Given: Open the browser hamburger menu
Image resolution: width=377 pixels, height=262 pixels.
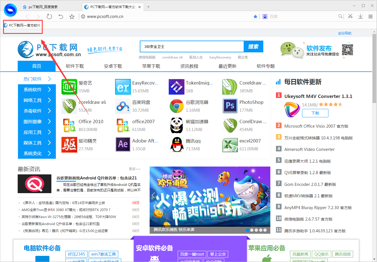Looking at the screenshot, I should point(371,17).
